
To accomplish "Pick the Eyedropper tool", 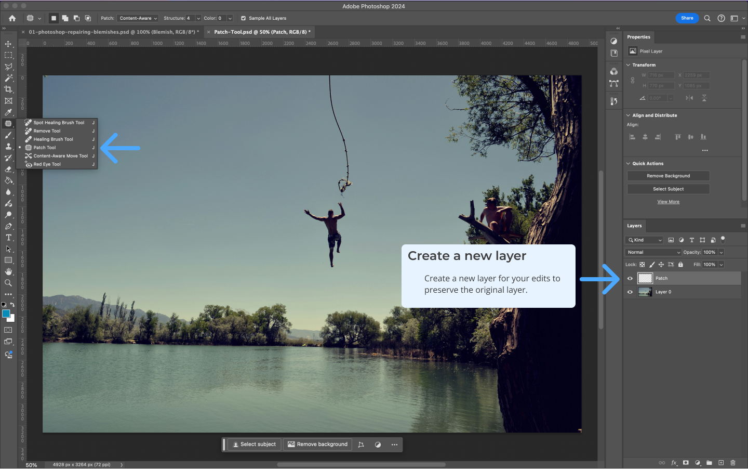I will click(8, 112).
